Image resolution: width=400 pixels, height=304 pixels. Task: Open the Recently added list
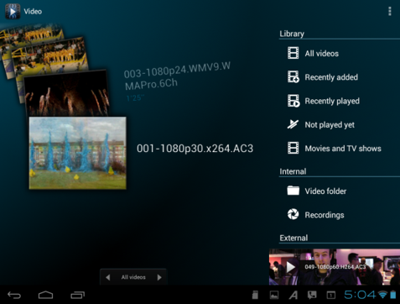click(340, 77)
